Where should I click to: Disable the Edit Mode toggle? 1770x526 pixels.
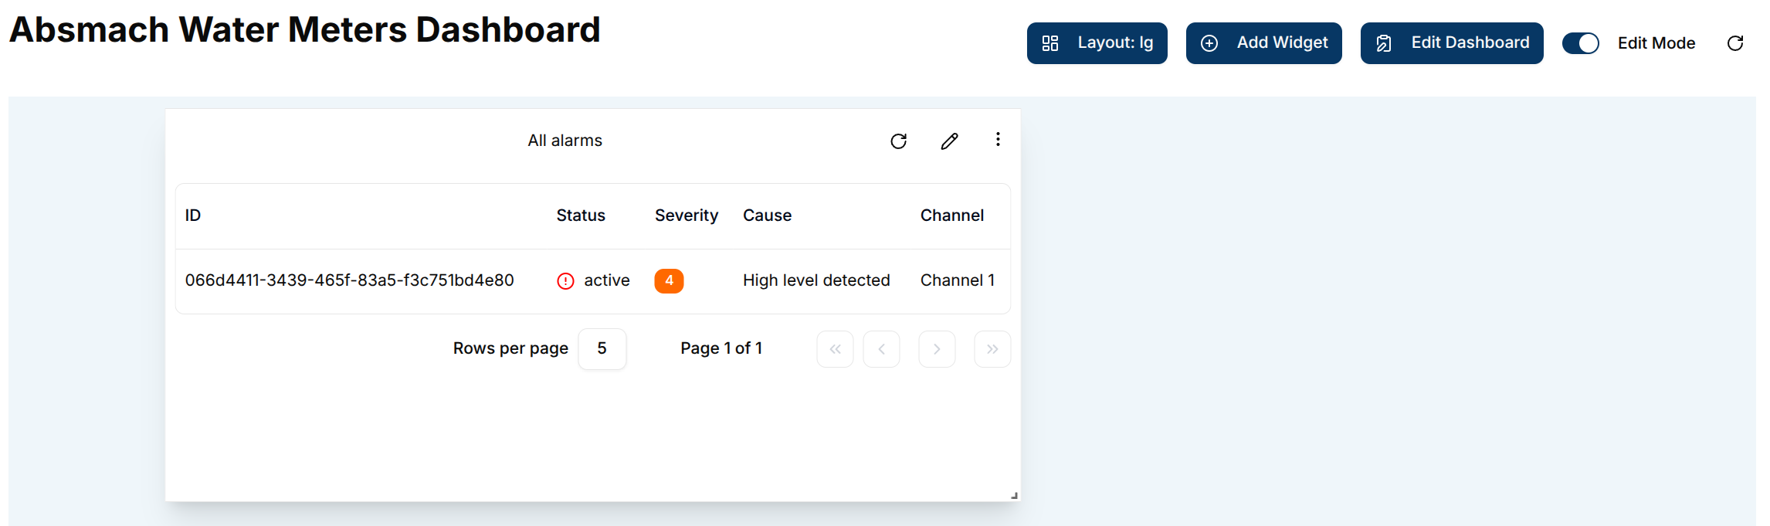coord(1580,43)
